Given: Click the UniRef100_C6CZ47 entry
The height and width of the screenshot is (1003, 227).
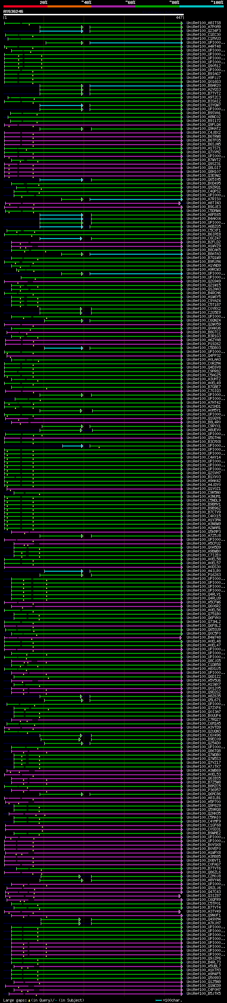Looking at the screenshot, I should [204, 238].
